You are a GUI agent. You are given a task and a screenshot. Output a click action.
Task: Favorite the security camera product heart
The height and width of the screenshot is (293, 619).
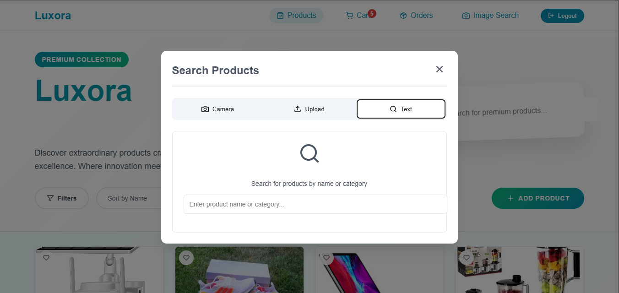pos(46,258)
